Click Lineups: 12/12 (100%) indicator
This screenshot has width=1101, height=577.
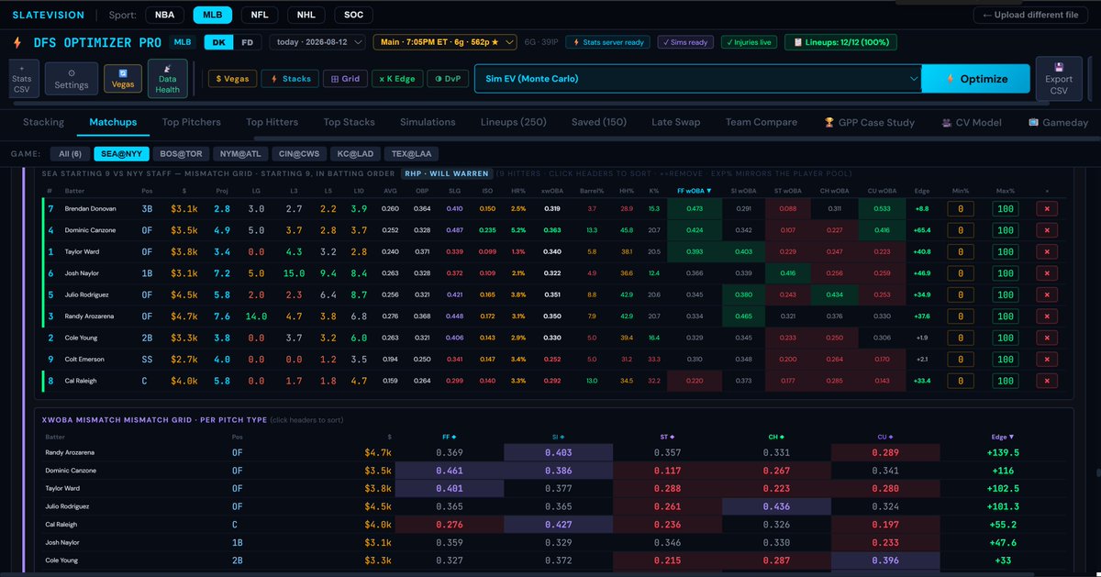click(840, 42)
